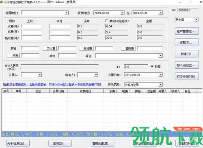Click the 电视费 amount field

pyautogui.click(x=104, y=49)
